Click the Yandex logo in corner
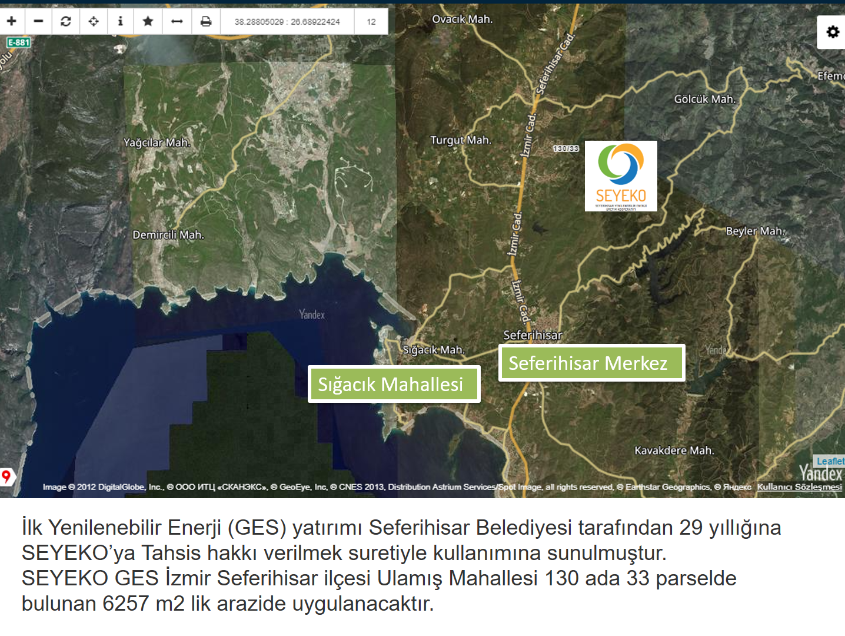Image resolution: width=845 pixels, height=636 pixels. [820, 473]
